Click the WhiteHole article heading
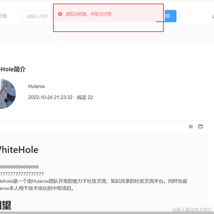Viewport: 214px width, 214px height. [x=19, y=150]
